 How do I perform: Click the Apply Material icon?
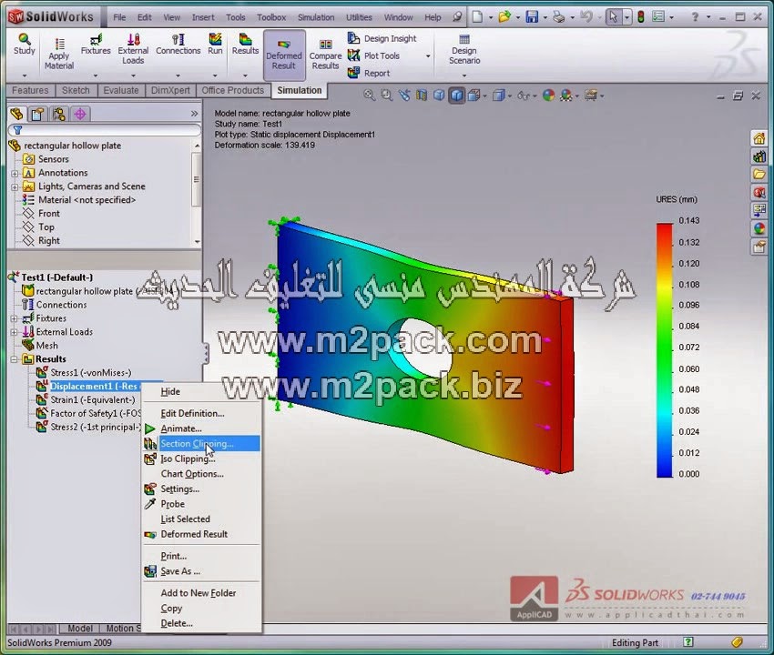pos(59,45)
